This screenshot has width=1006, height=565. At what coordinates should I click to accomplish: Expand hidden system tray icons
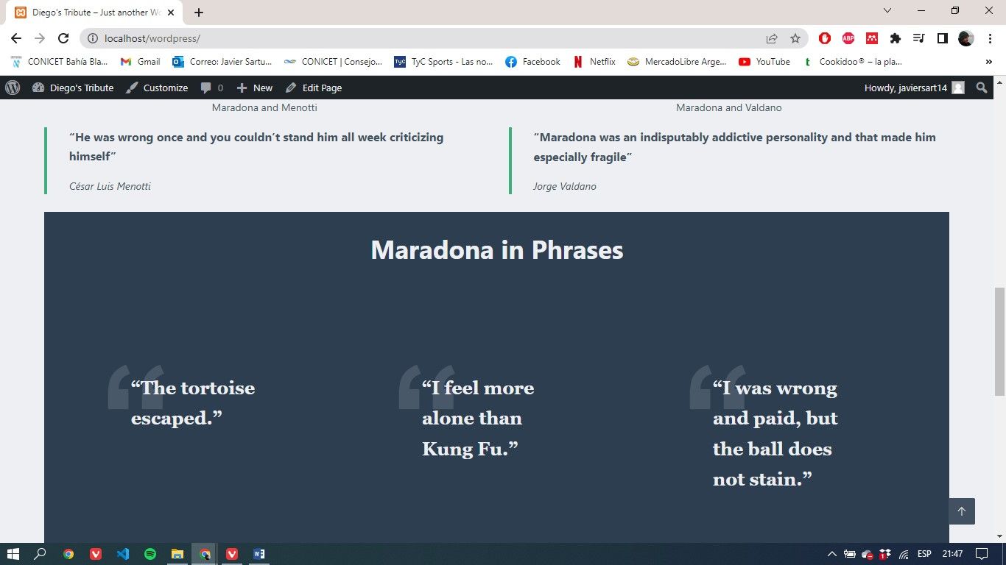click(832, 554)
